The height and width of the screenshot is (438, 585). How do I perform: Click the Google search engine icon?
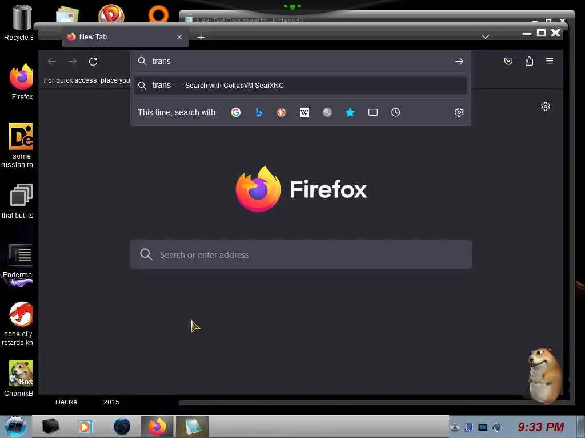pos(236,112)
